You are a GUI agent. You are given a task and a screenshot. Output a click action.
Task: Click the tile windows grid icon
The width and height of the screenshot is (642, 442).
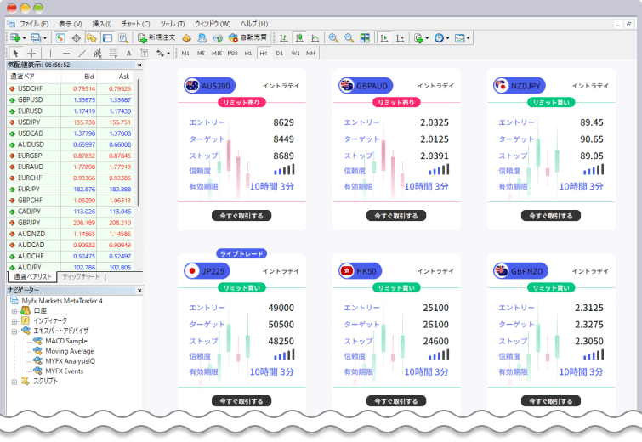tap(364, 38)
